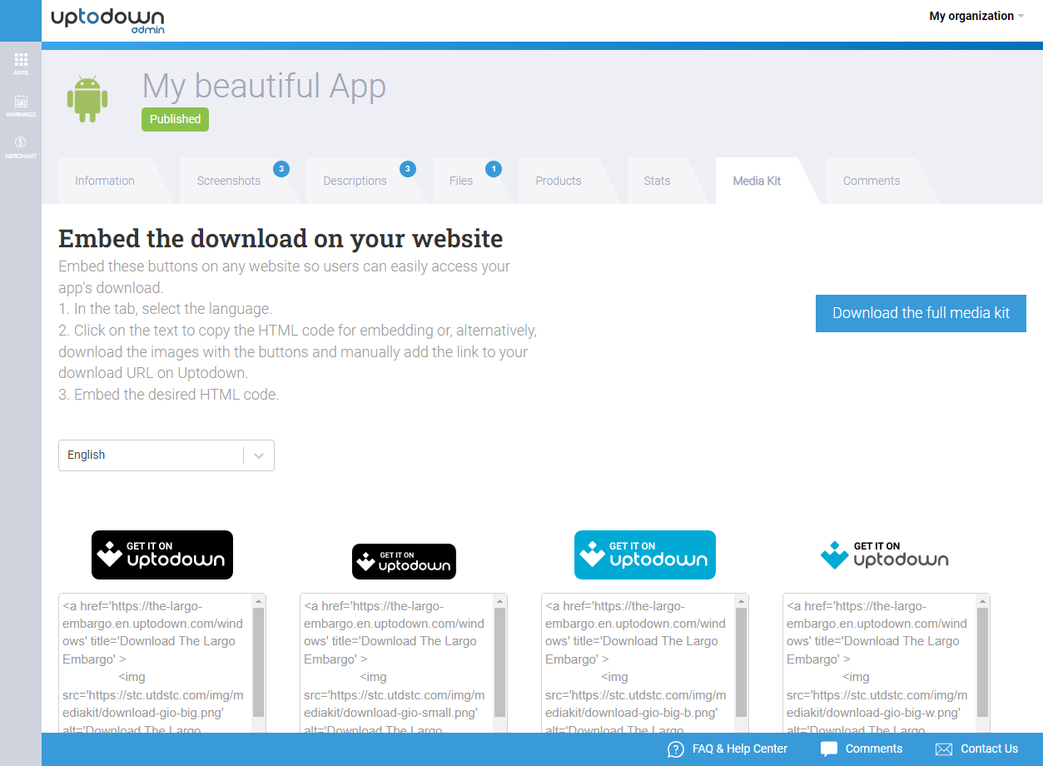The image size is (1043, 766).
Task: Expand the My organization dropdown
Action: click(976, 16)
